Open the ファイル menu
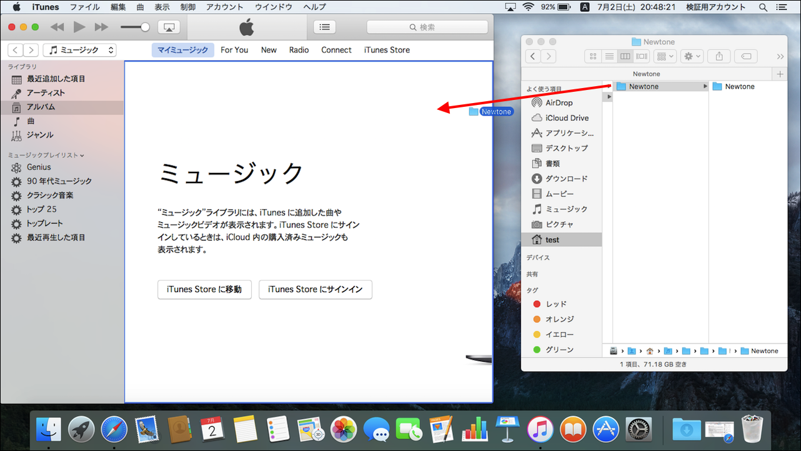Image resolution: width=801 pixels, height=451 pixels. (84, 7)
